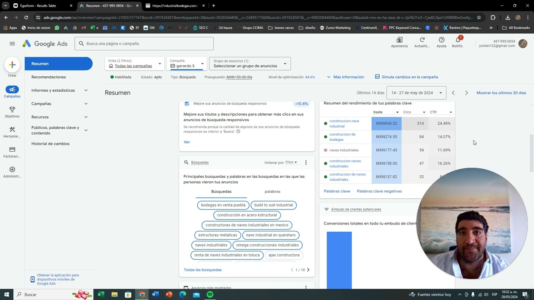Open Todas las búsquedas link
This screenshot has height=300, width=534.
click(203, 270)
